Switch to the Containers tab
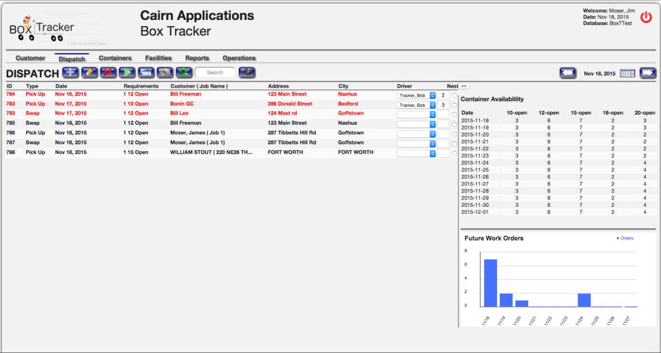 coord(115,59)
